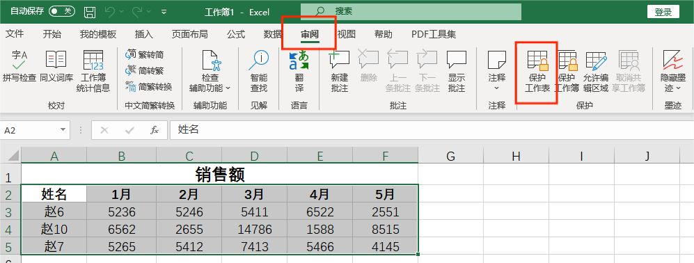Viewport: 694px width, 263px height.
Task: Click the 登录 sign-in button
Action: tap(663, 12)
